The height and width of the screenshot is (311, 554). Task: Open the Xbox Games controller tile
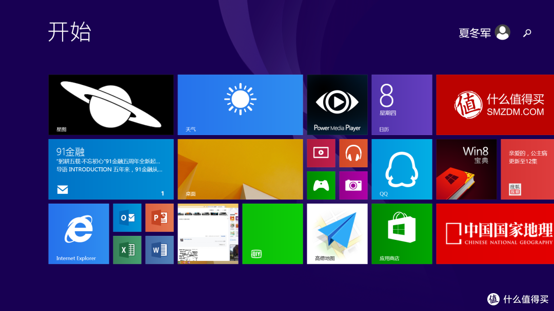click(x=321, y=185)
